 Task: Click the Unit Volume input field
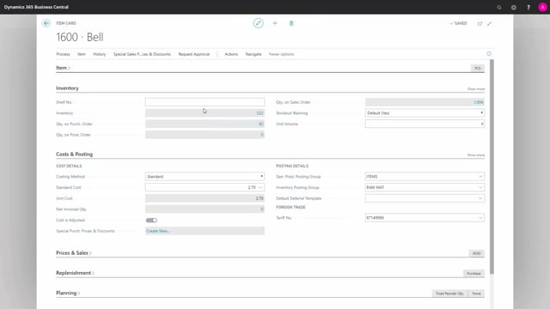425,124
